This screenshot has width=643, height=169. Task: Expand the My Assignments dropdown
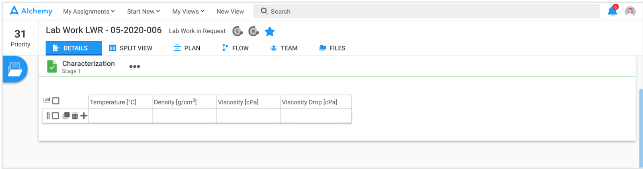coord(89,12)
